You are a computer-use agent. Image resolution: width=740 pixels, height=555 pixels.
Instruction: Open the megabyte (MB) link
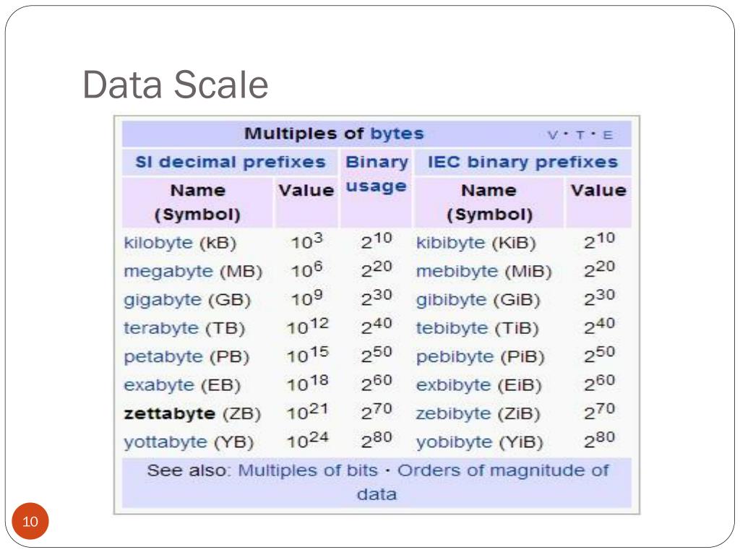click(x=168, y=272)
